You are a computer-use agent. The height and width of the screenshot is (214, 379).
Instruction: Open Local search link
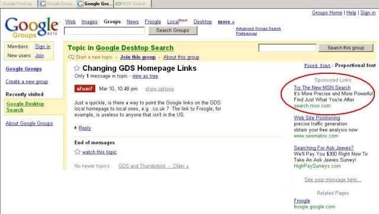pos(173,22)
